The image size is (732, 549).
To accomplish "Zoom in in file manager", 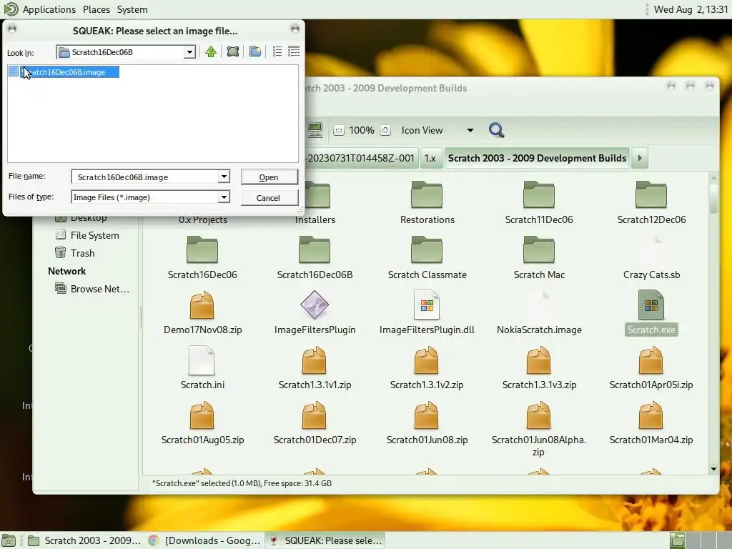I will [385, 130].
